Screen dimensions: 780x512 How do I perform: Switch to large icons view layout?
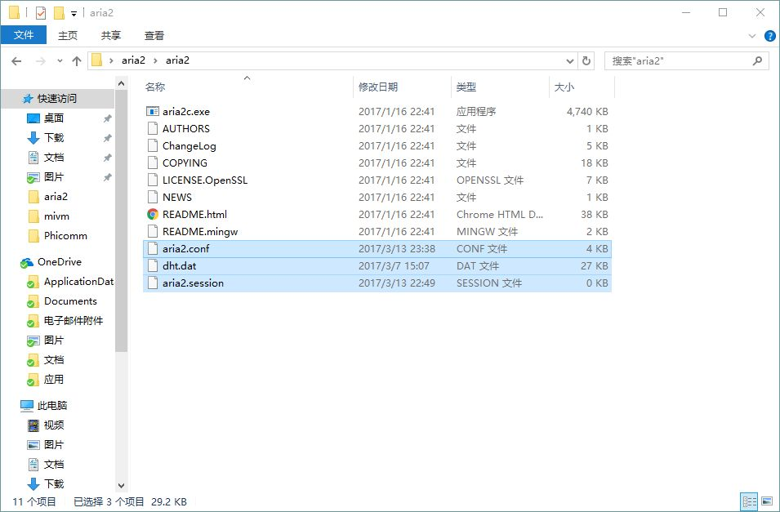(x=767, y=501)
